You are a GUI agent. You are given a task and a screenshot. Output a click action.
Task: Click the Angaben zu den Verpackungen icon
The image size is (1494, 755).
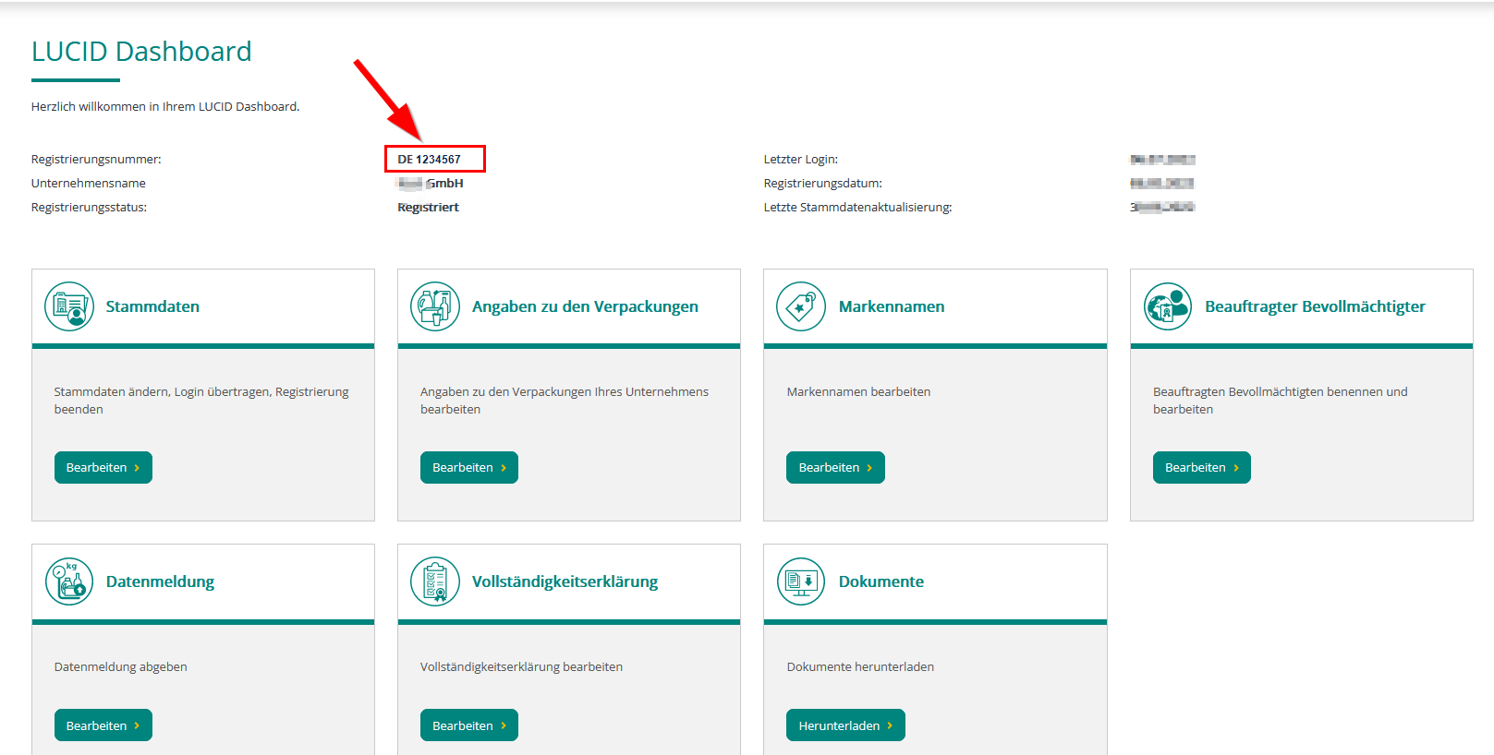[435, 306]
